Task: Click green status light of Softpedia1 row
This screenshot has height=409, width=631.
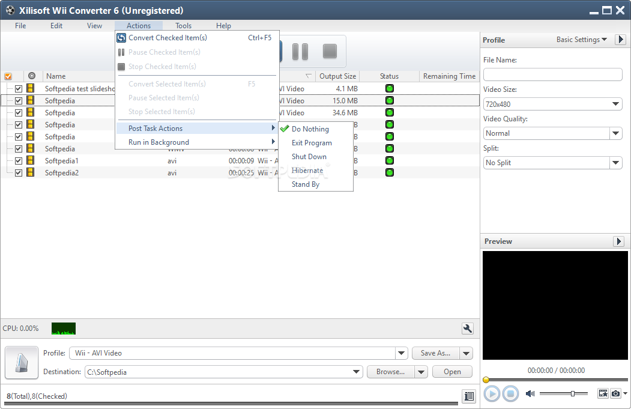Action: click(389, 160)
